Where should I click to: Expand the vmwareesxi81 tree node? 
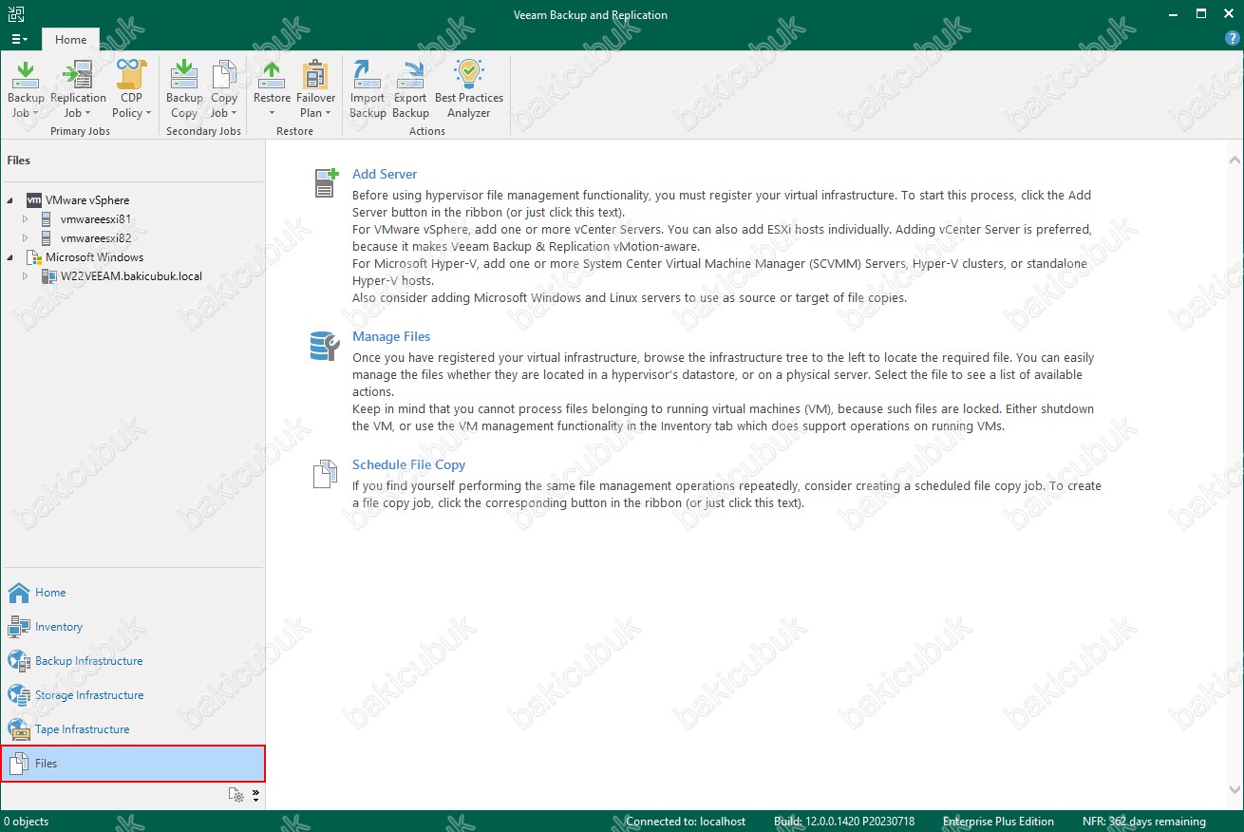pyautogui.click(x=26, y=219)
